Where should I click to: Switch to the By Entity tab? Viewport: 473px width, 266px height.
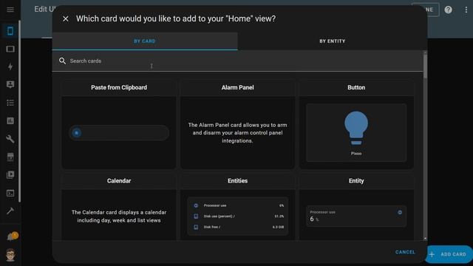333,41
